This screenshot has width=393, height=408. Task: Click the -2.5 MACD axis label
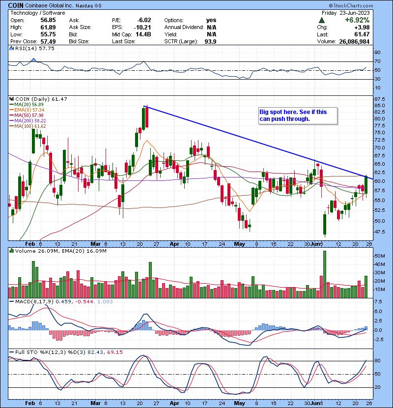point(378,340)
